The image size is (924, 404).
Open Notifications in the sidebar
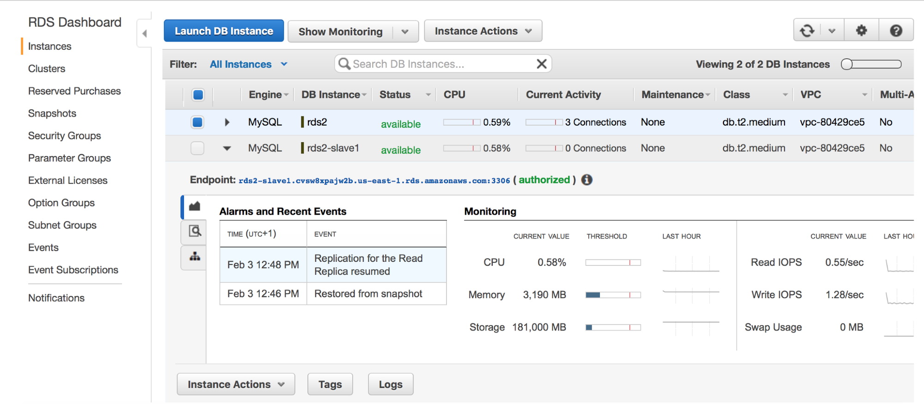point(56,298)
